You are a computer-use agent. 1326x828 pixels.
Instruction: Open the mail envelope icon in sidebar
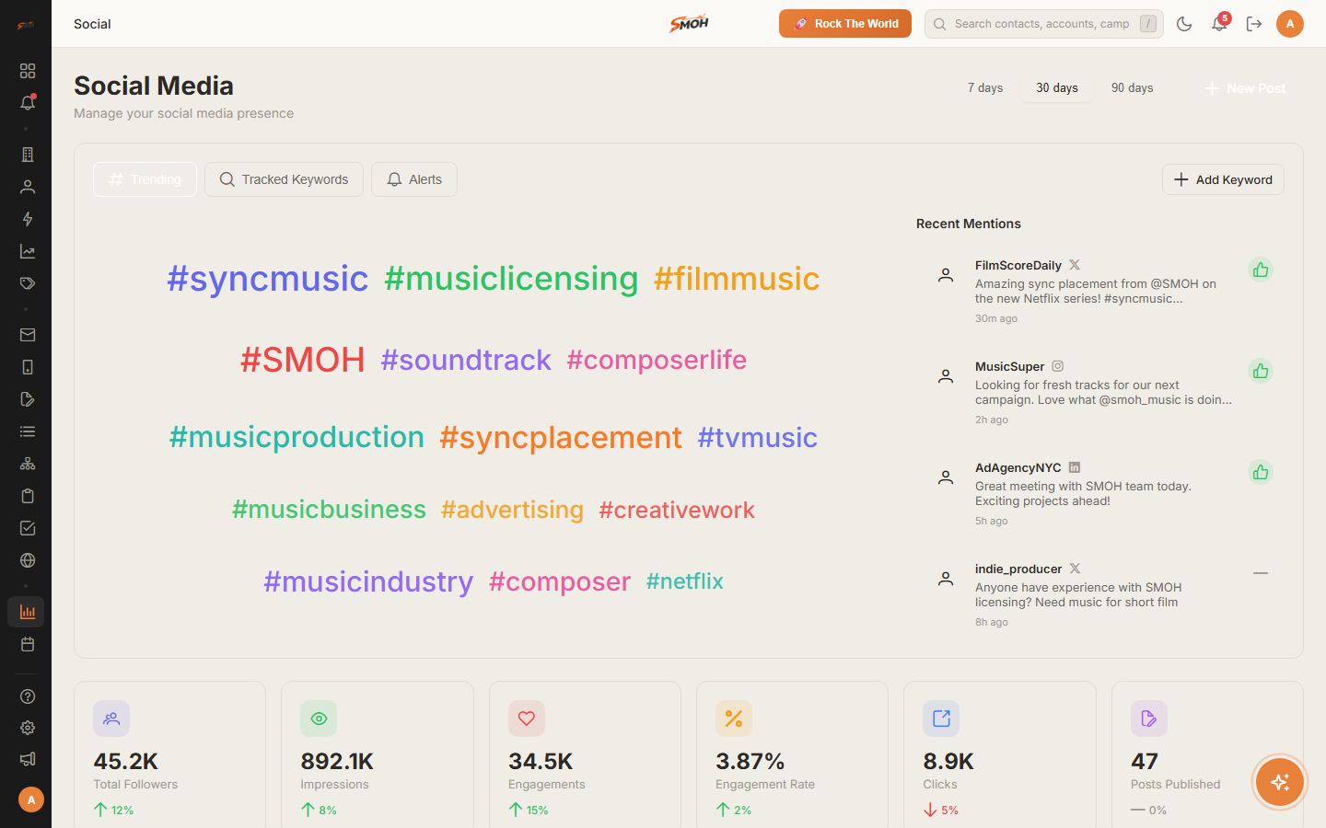(x=28, y=335)
